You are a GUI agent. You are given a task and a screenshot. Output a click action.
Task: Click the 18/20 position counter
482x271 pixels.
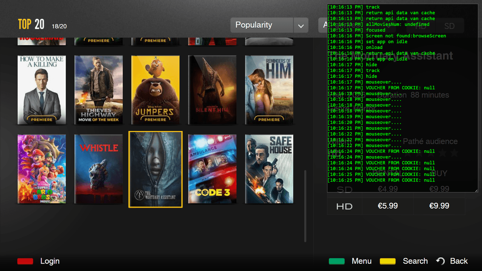point(59,26)
